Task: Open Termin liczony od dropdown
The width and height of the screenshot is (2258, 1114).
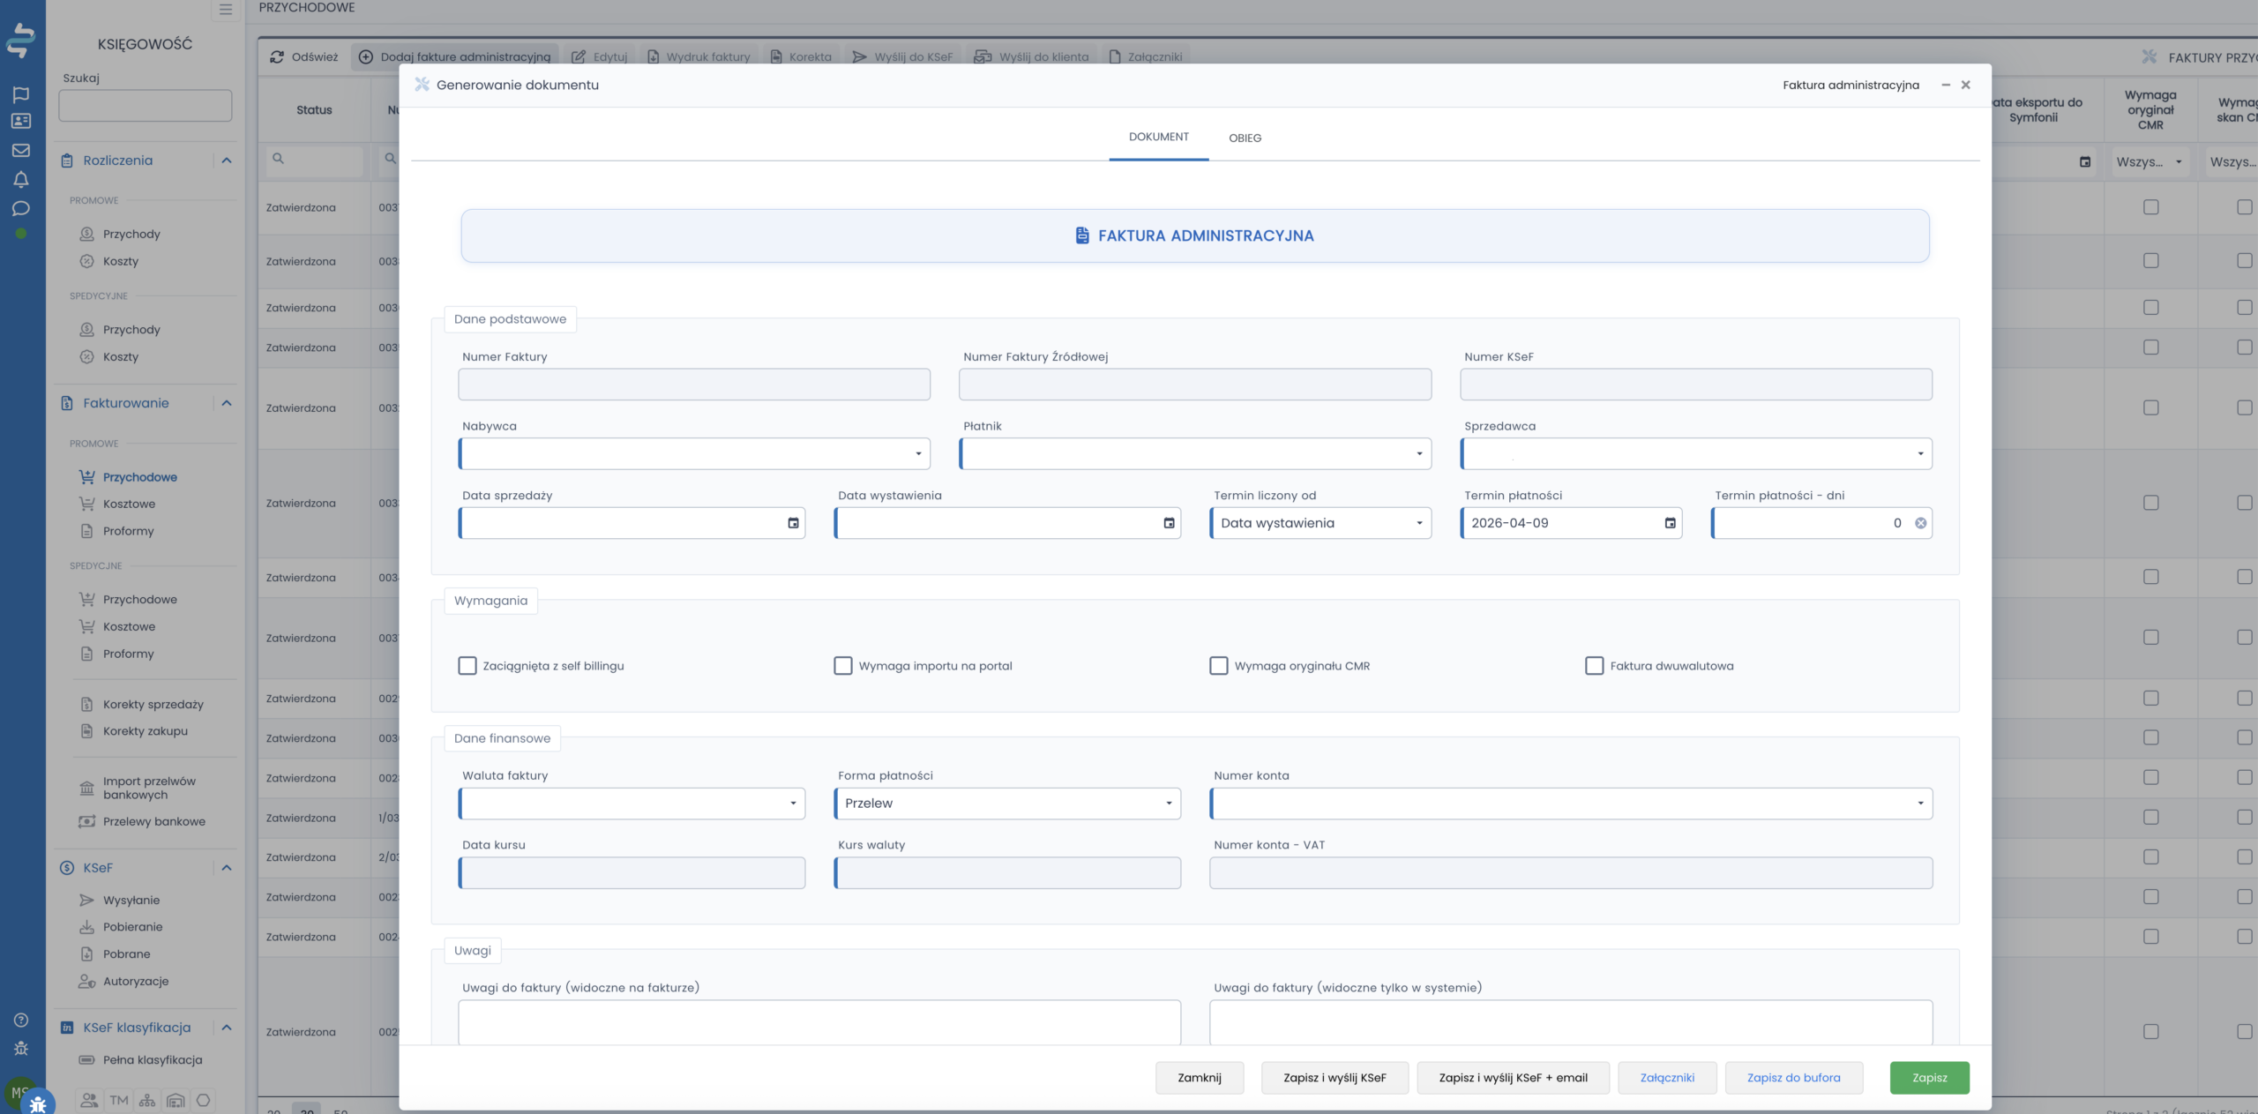Action: (1320, 523)
